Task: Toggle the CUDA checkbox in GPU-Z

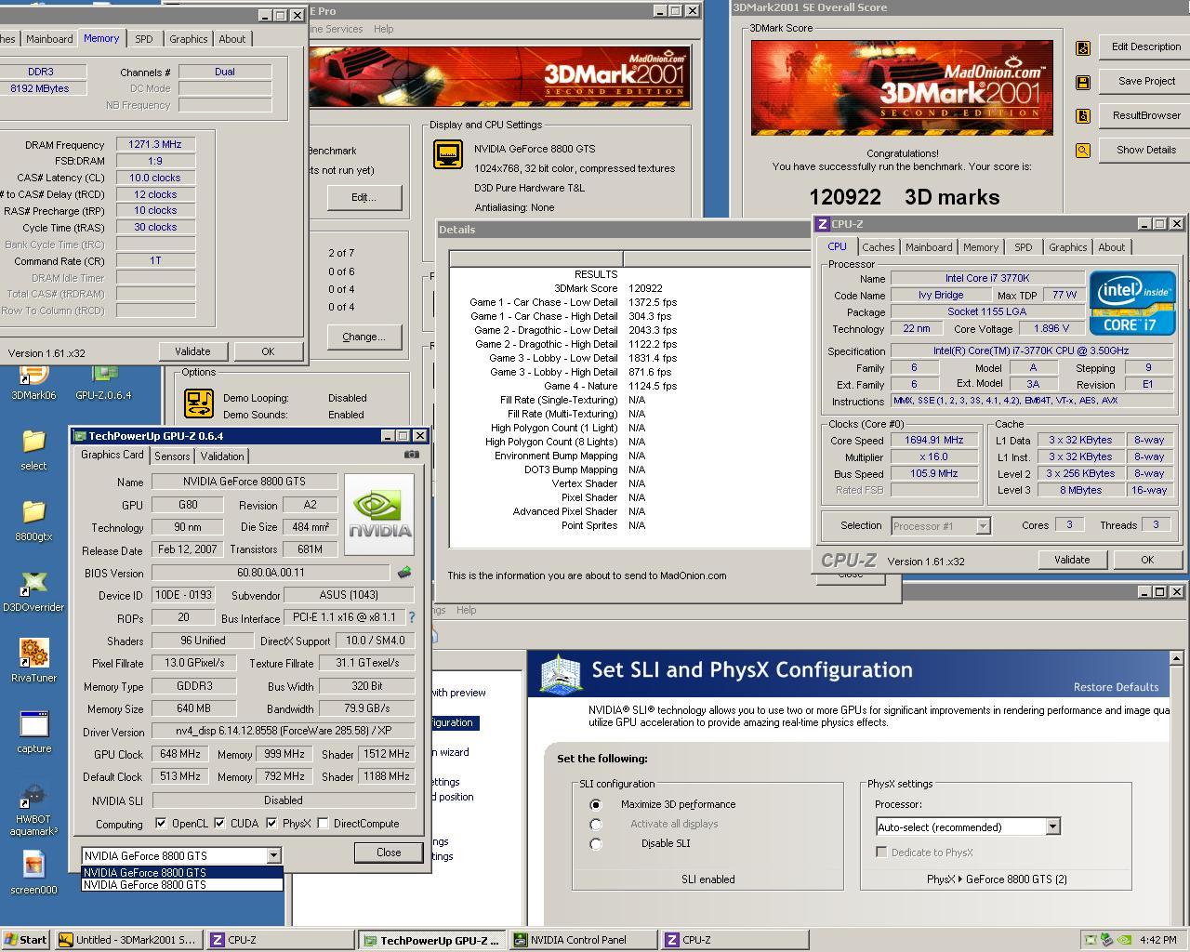Action: point(219,824)
